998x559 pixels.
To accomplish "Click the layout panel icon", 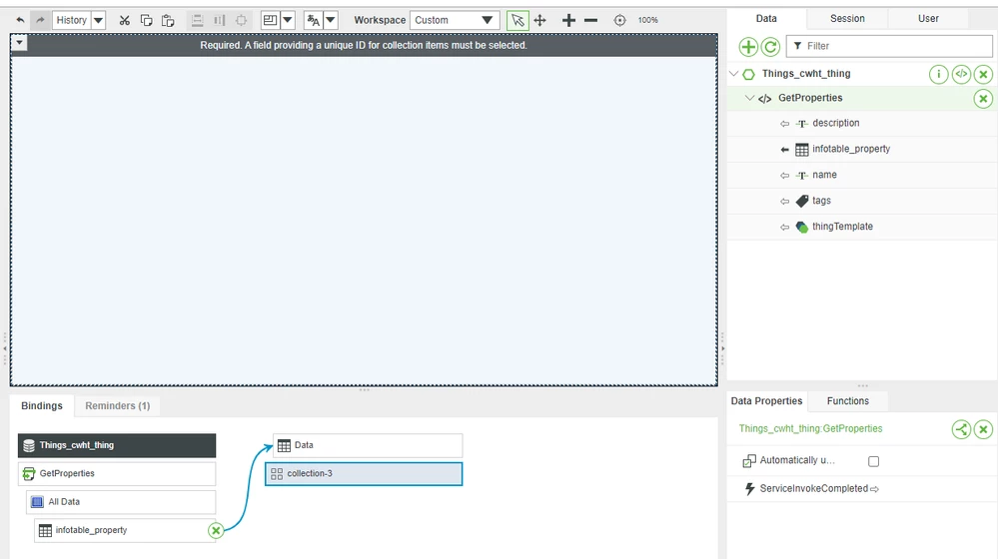I will 270,20.
